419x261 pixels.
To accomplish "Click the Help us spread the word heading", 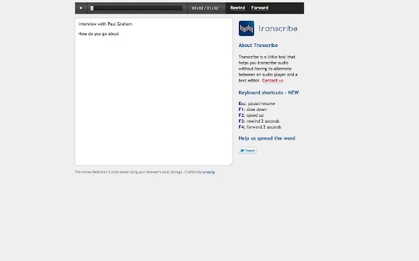I will (266, 138).
